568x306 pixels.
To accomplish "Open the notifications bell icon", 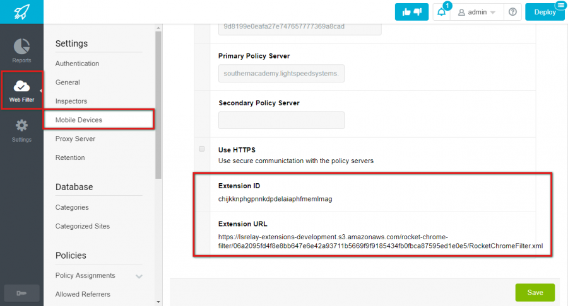I will click(442, 12).
